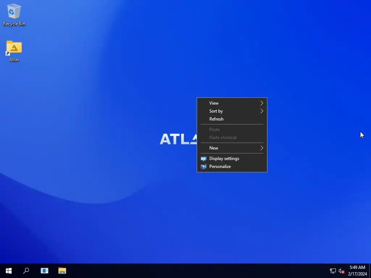Select the Atlas folder shortcut on desktop
The image size is (371, 278).
pyautogui.click(x=14, y=51)
